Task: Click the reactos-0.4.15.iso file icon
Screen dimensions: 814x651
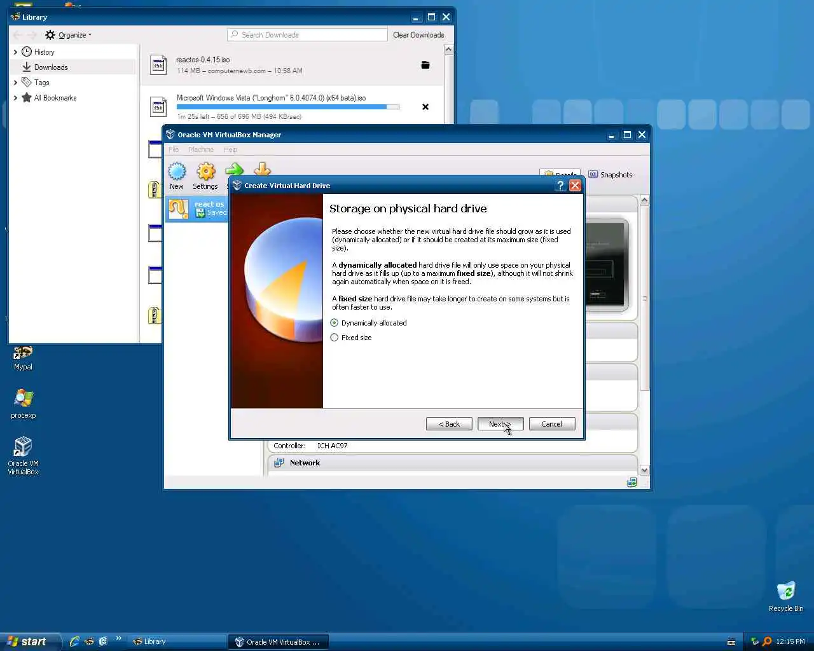Action: pos(158,65)
